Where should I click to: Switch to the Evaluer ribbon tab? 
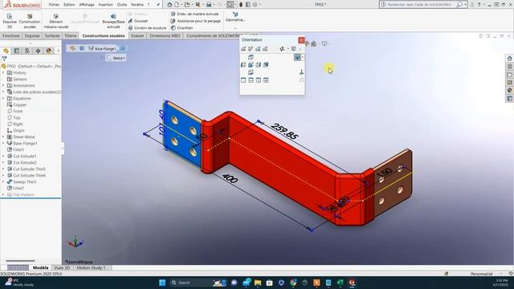click(137, 35)
